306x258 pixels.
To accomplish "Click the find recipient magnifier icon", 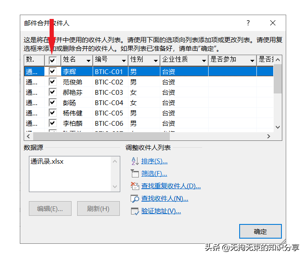I will click(134, 199).
